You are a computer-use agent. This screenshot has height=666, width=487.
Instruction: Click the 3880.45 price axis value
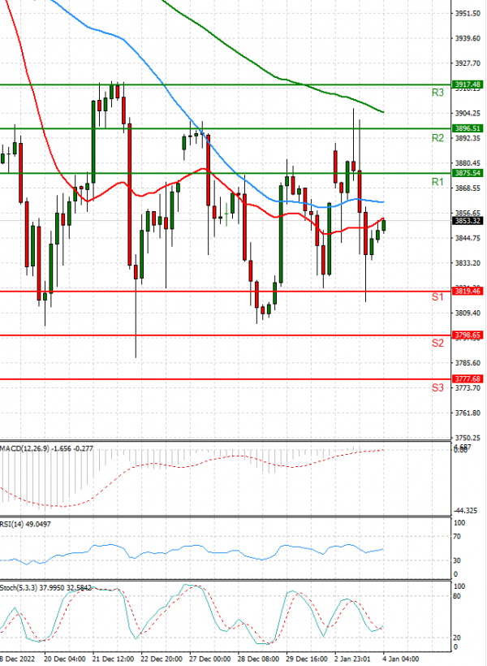468,163
